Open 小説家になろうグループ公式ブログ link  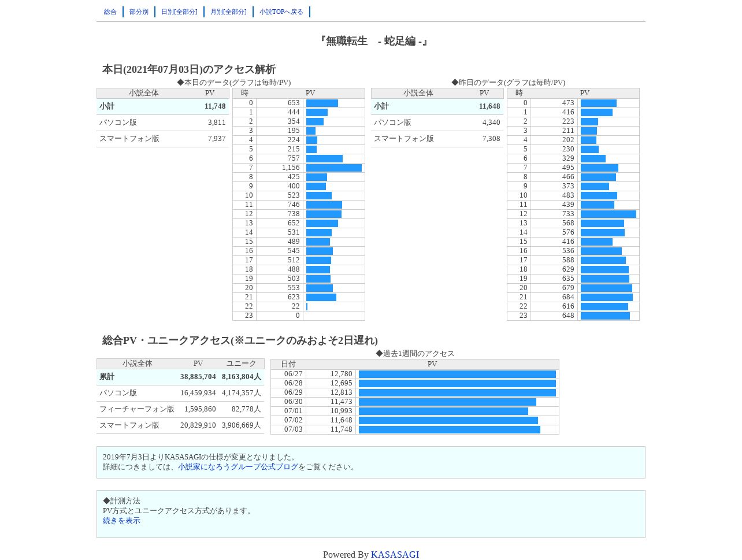click(x=238, y=467)
